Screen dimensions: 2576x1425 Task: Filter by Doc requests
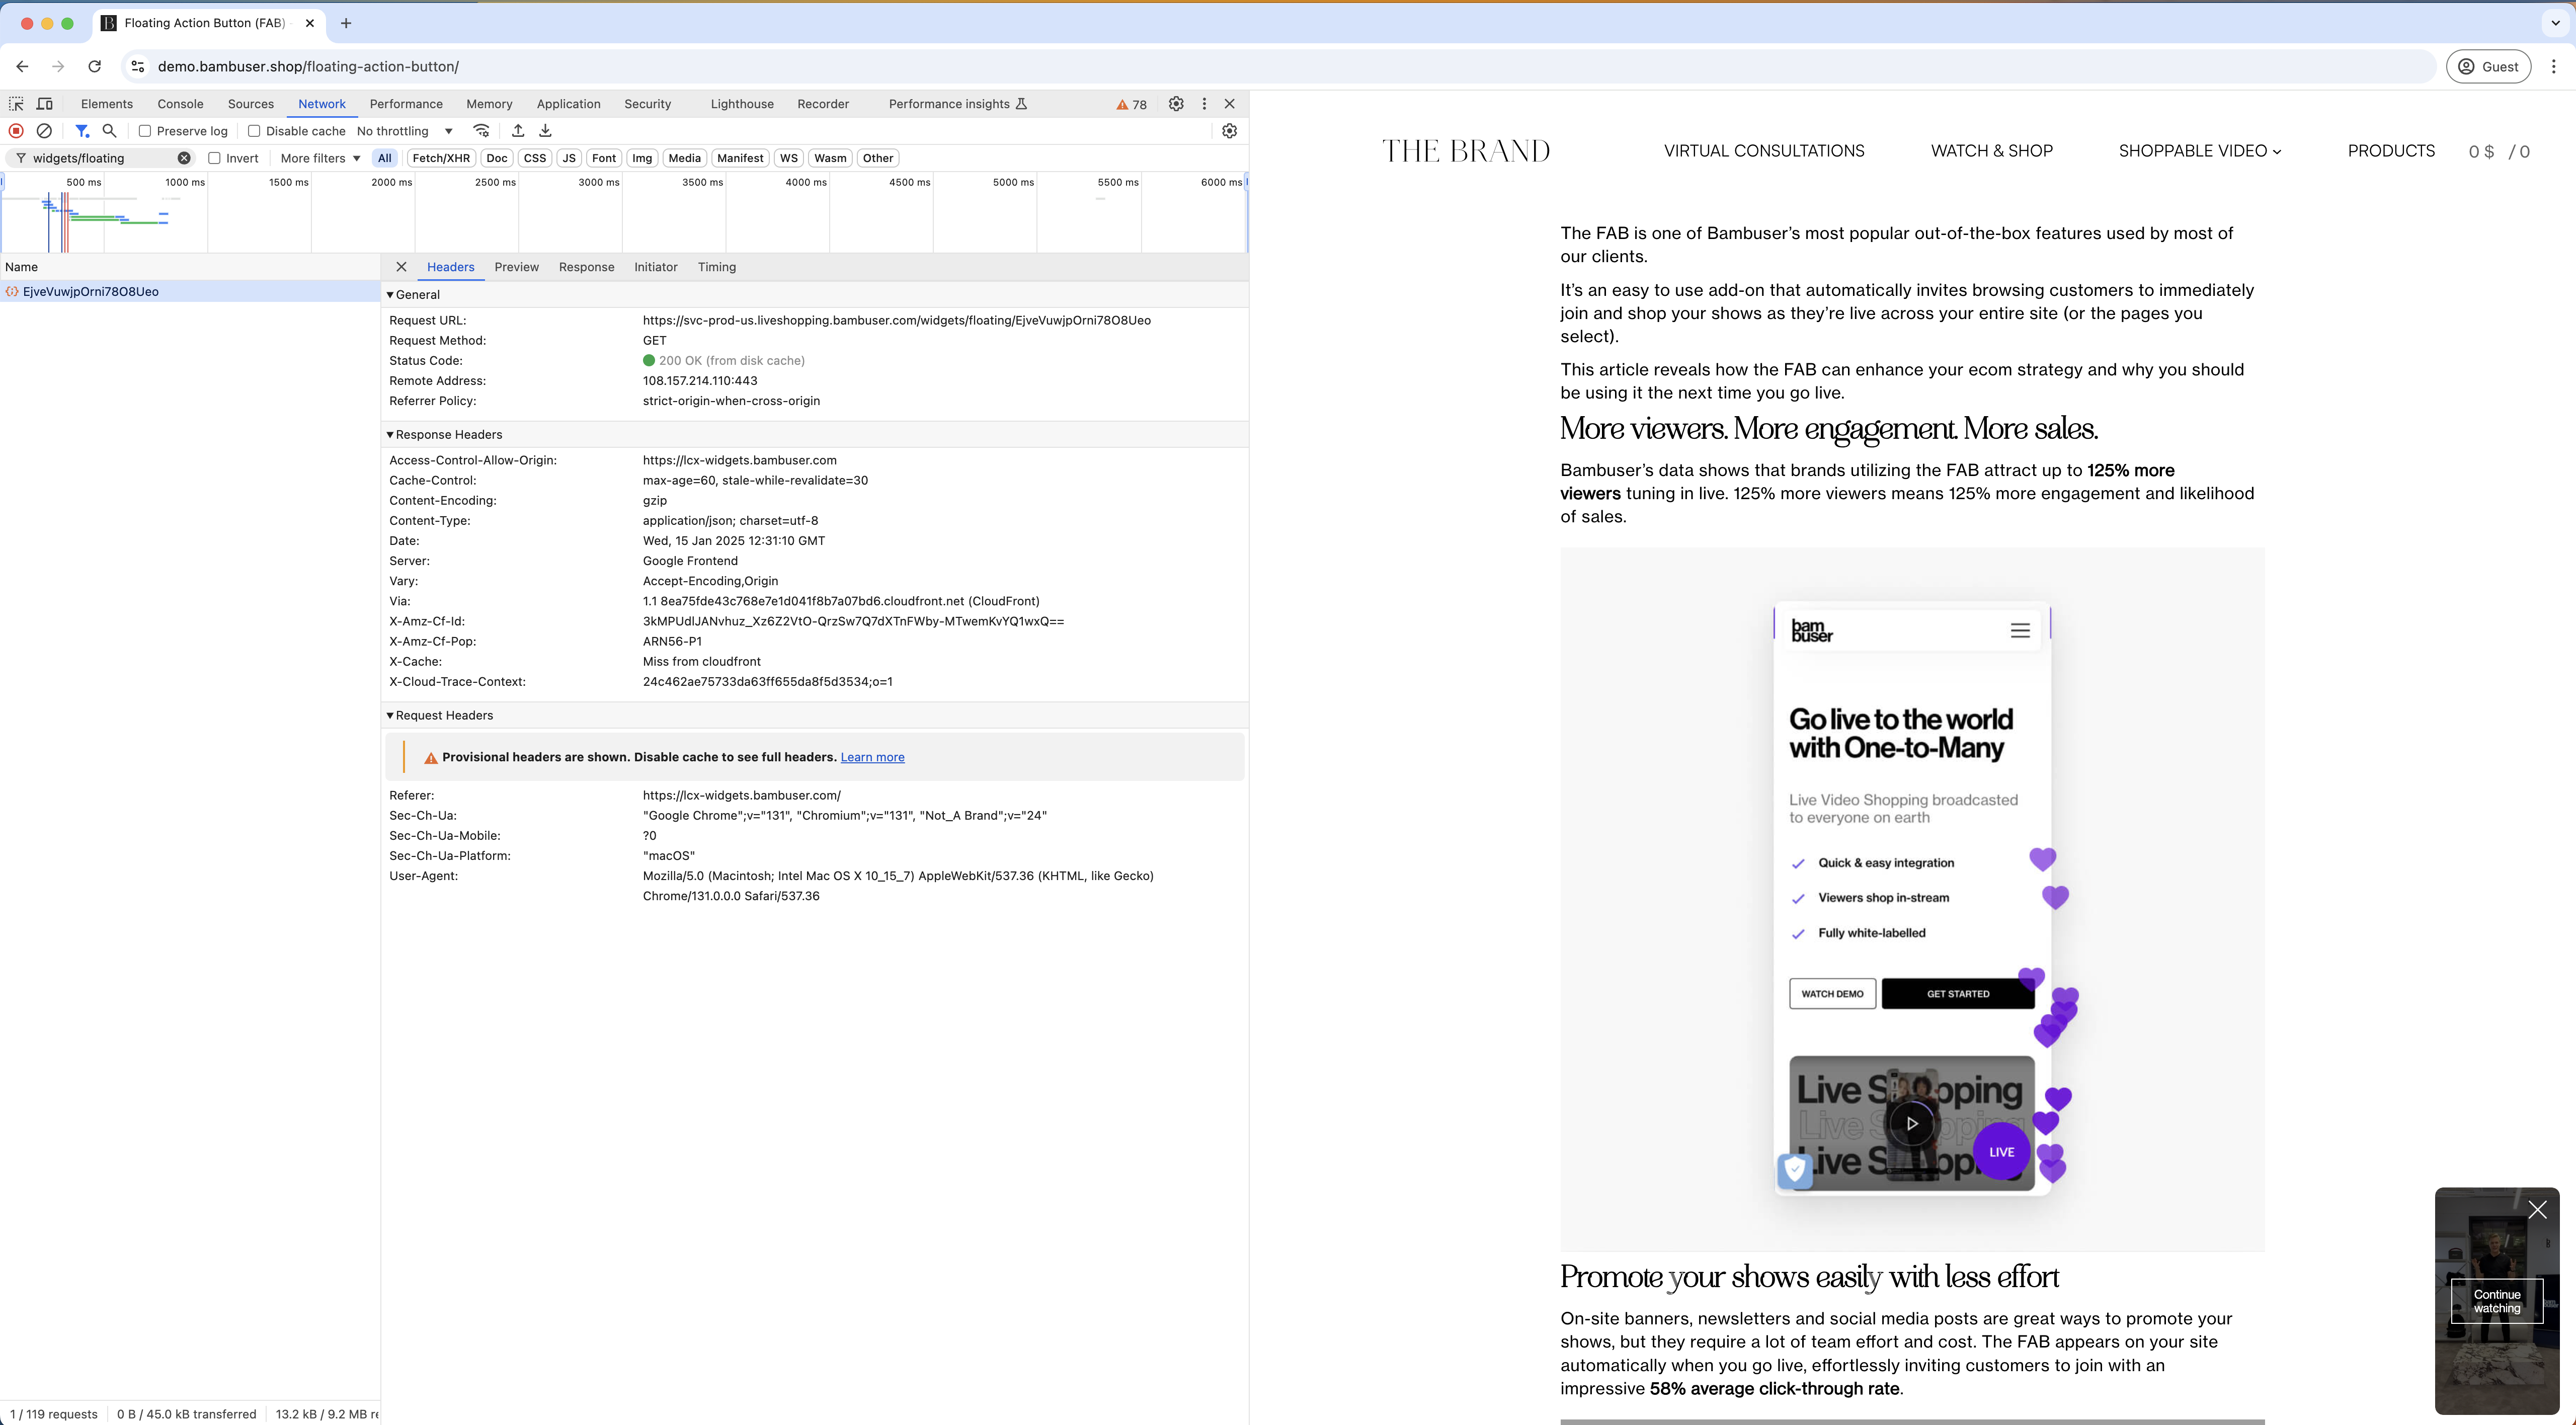[x=497, y=158]
